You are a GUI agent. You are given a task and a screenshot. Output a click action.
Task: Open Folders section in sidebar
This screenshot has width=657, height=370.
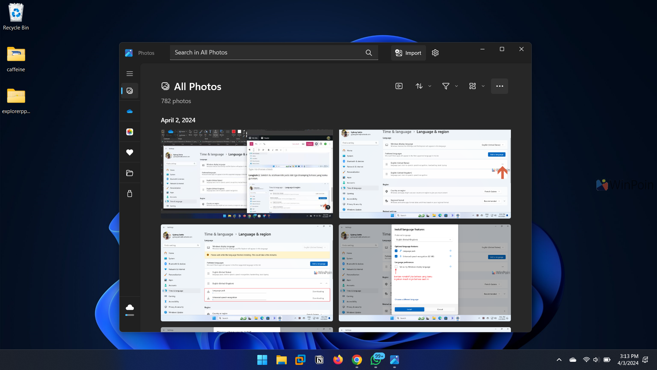(x=129, y=173)
